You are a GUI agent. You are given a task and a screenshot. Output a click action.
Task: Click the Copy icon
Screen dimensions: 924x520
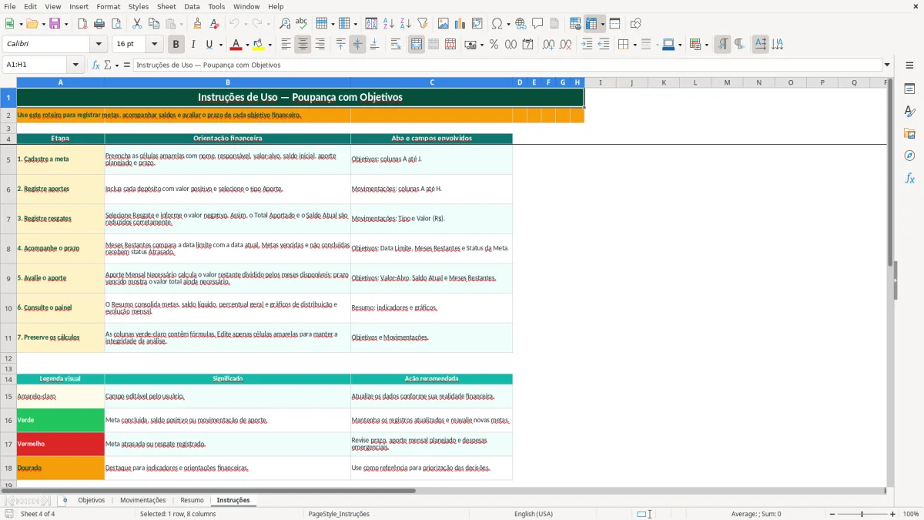(154, 24)
